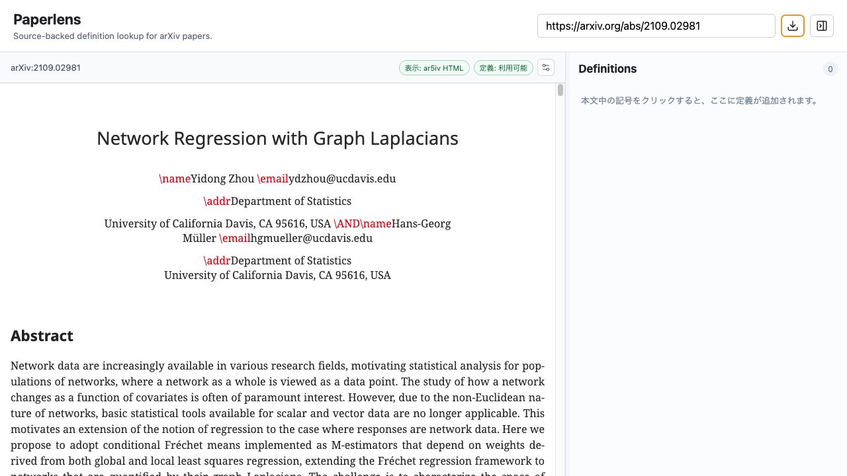Click the arXiv:2109.02981 identifier label
Screen dimensions: 847x476
(46, 67)
